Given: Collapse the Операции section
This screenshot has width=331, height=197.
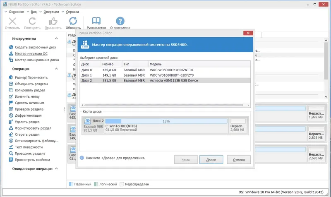Looking at the screenshot, I should point(56,69).
